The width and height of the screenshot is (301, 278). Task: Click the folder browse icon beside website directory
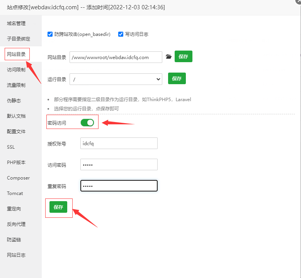168,57
